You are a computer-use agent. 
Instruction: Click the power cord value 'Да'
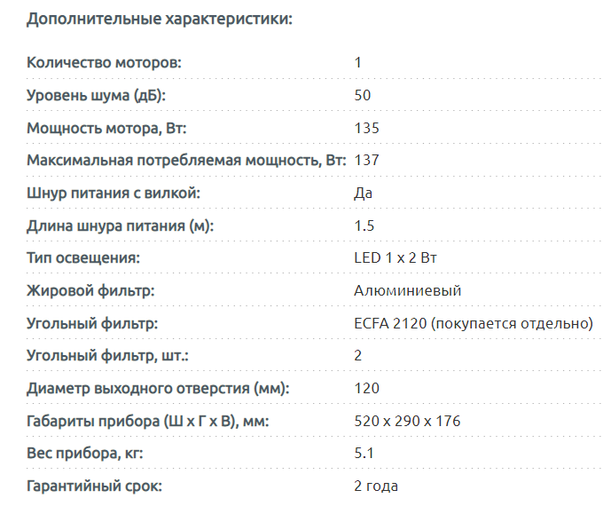tap(363, 193)
